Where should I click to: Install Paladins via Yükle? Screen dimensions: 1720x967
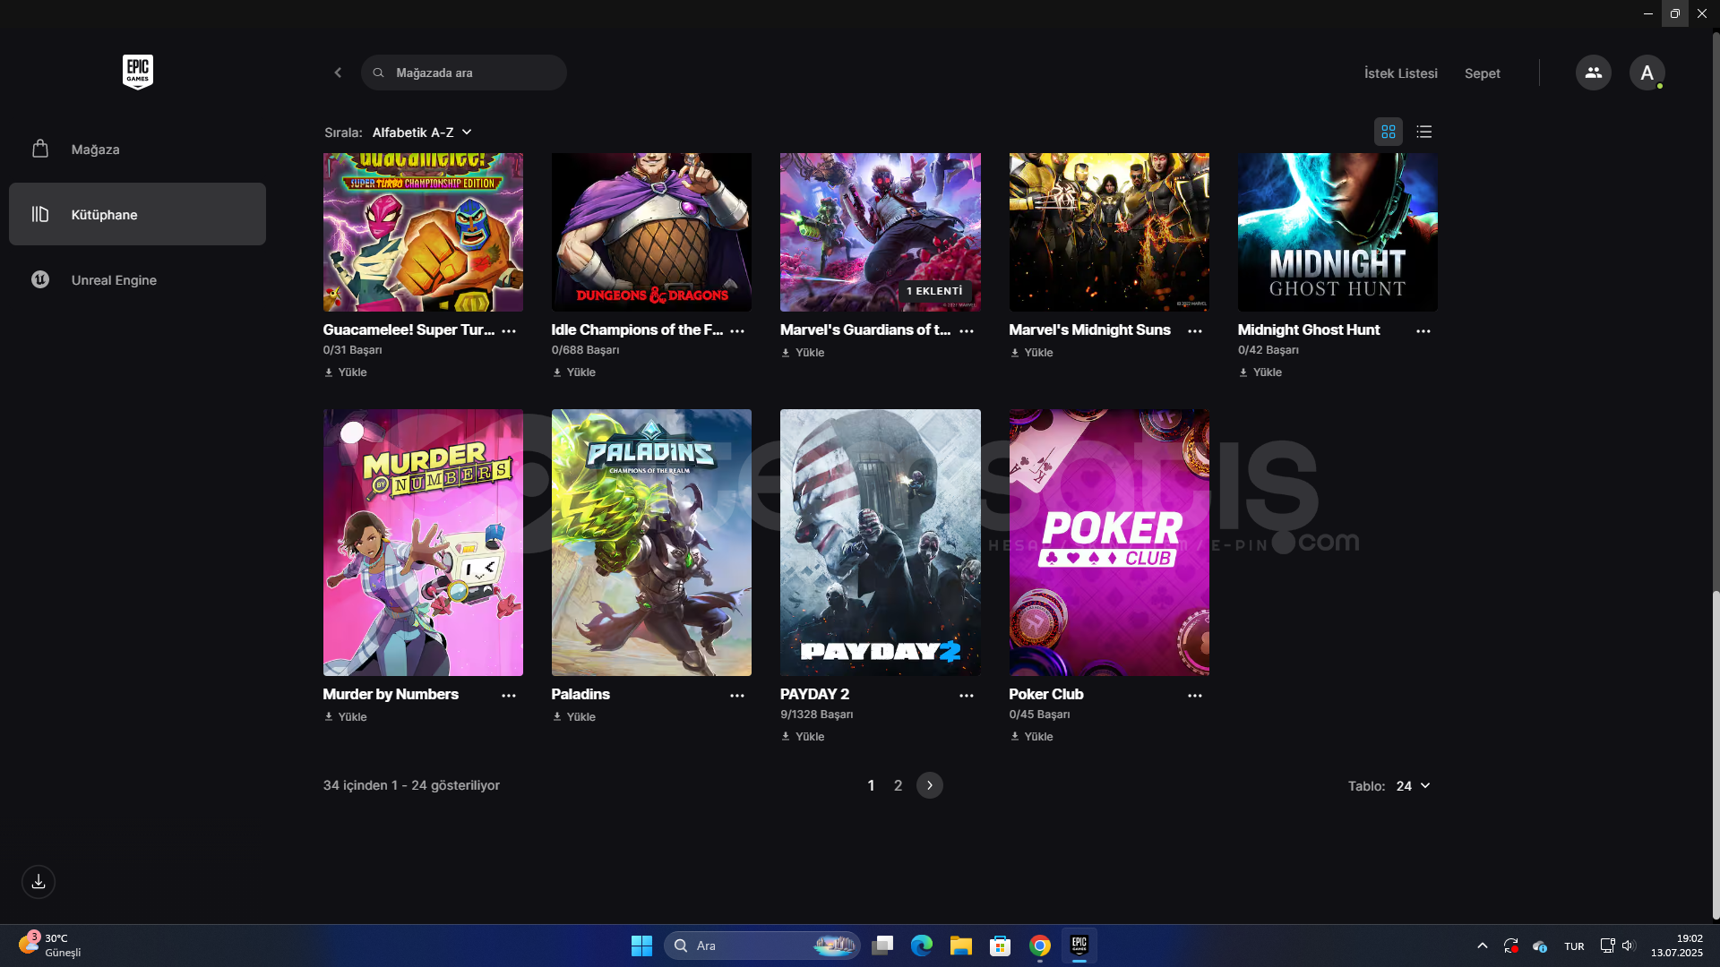point(574,717)
